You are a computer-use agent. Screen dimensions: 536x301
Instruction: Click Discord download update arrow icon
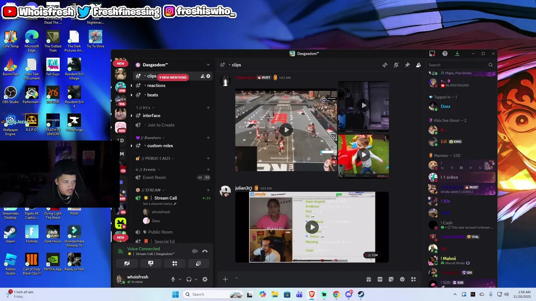point(457,54)
